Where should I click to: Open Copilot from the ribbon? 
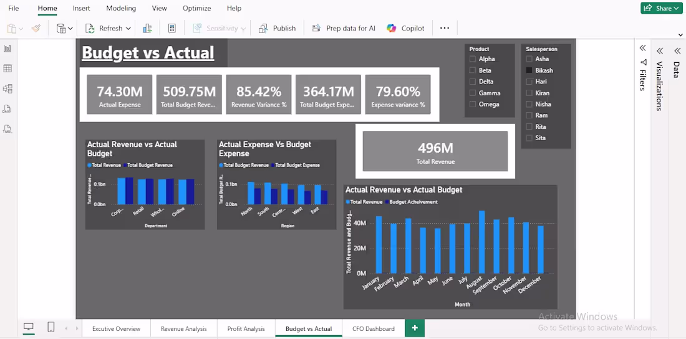tap(405, 29)
